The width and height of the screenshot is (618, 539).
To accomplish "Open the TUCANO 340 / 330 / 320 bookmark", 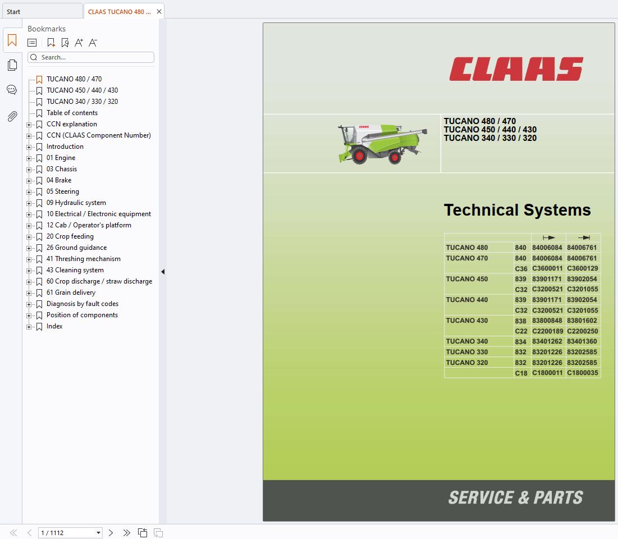I will (82, 101).
